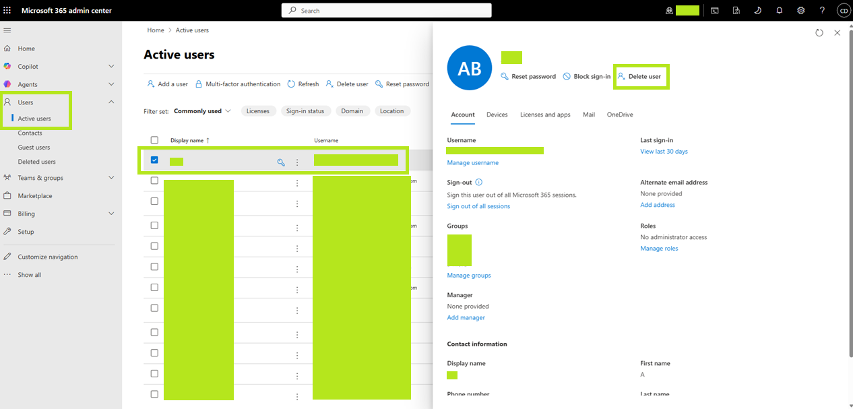Open the Commonly used filter set dropdown
The image size is (853, 409).
202,111
